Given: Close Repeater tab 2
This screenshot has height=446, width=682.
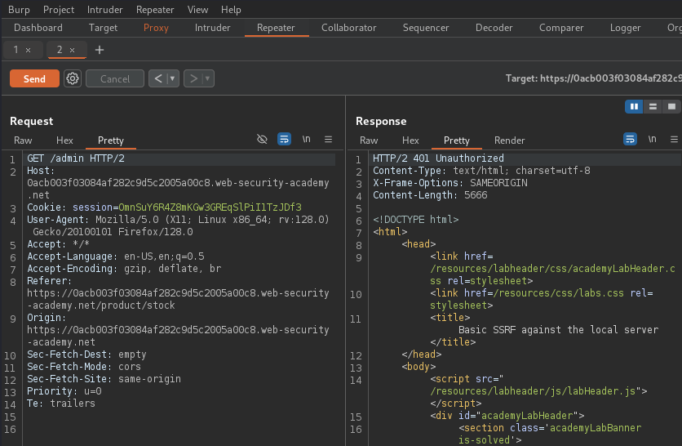Looking at the screenshot, I should point(73,50).
